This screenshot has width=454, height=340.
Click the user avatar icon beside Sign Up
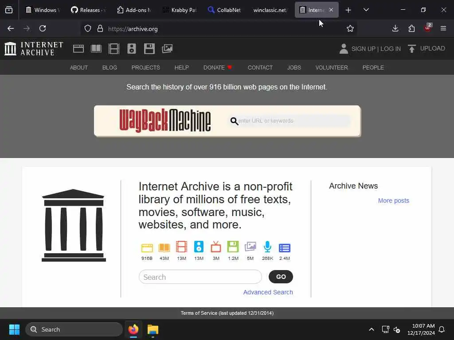click(344, 49)
